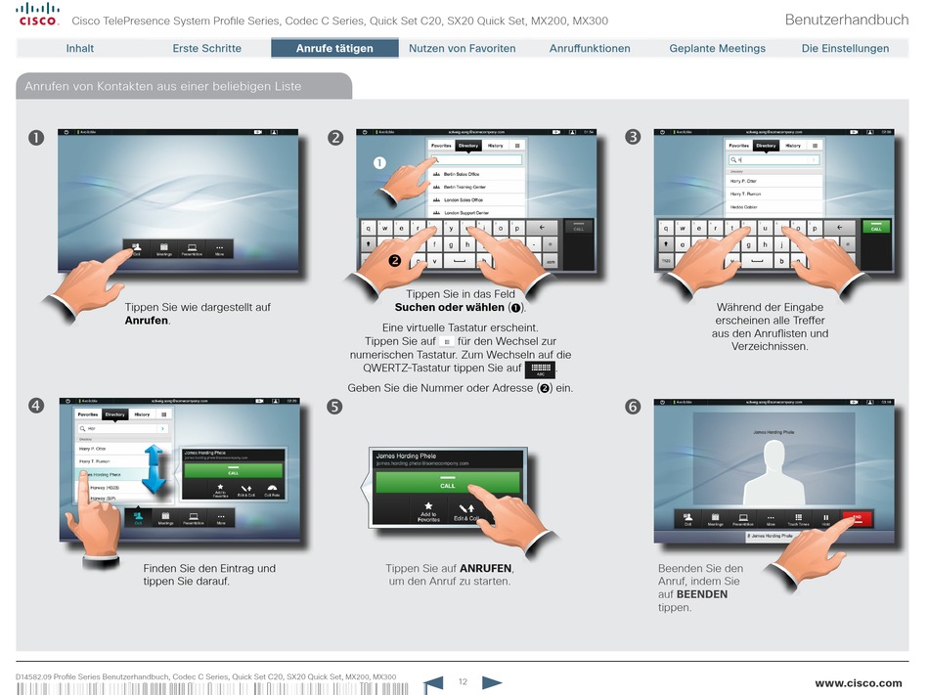929x695 pixels.
Task: Open the www.cisco.com link
Action: 859,683
